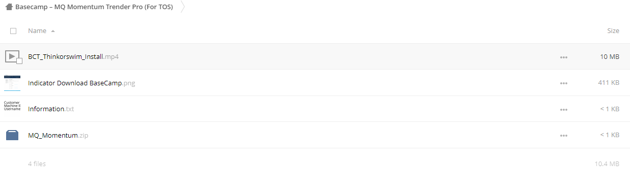This screenshot has height=191, width=630.
Task: Open more options for Indicator Download BaseCamp.png
Action: tap(563, 83)
